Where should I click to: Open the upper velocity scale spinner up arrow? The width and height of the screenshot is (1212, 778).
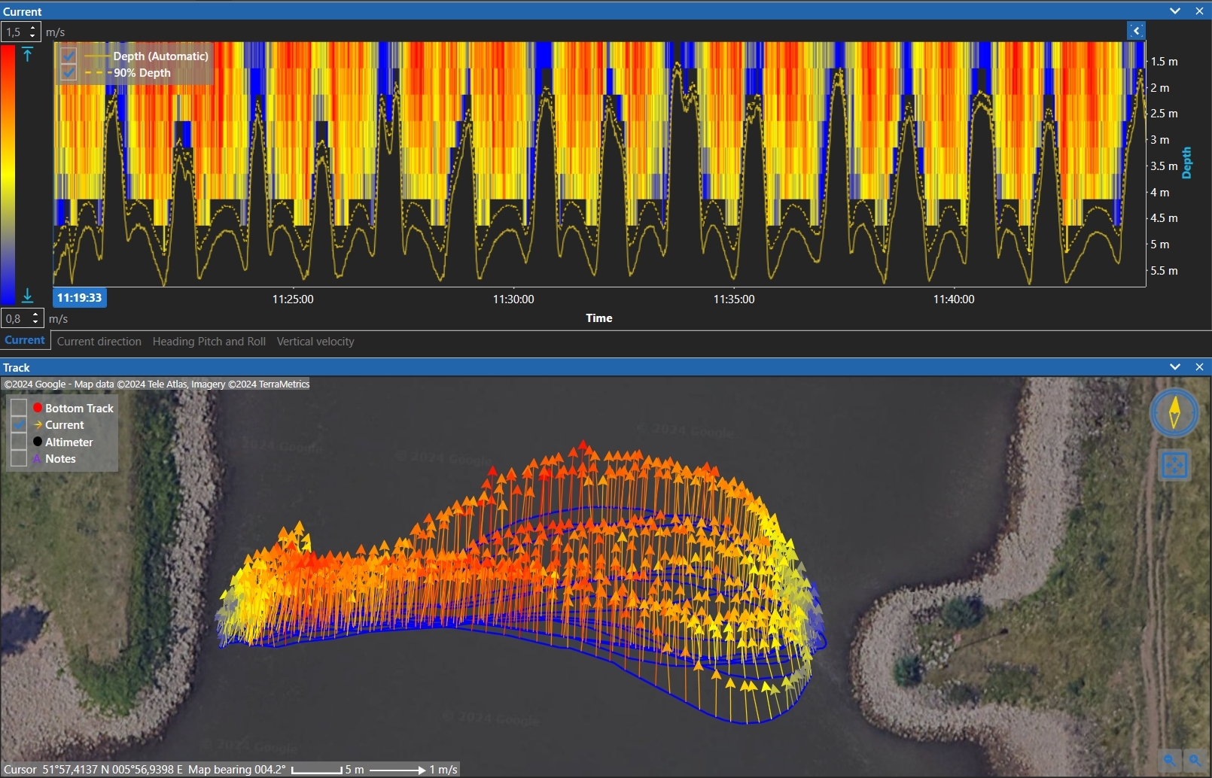[34, 28]
